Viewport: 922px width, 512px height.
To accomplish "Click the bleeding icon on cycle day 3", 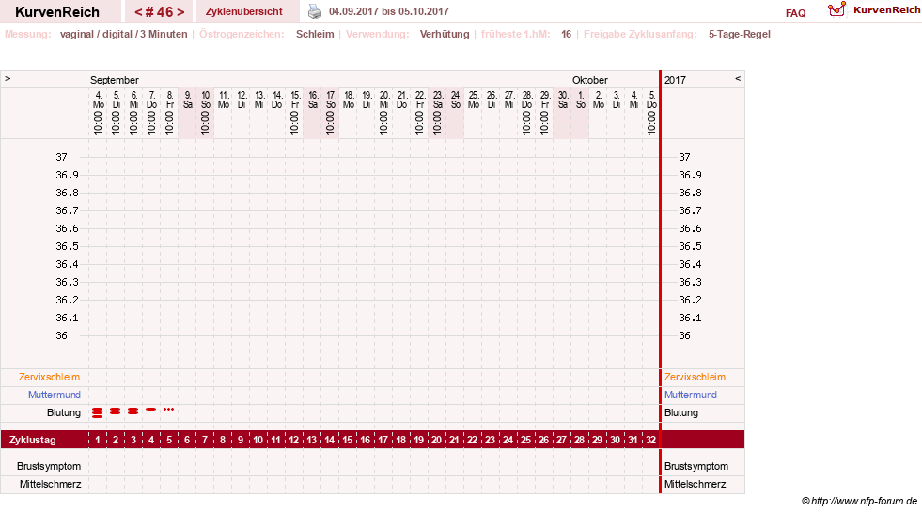I will pyautogui.click(x=133, y=411).
